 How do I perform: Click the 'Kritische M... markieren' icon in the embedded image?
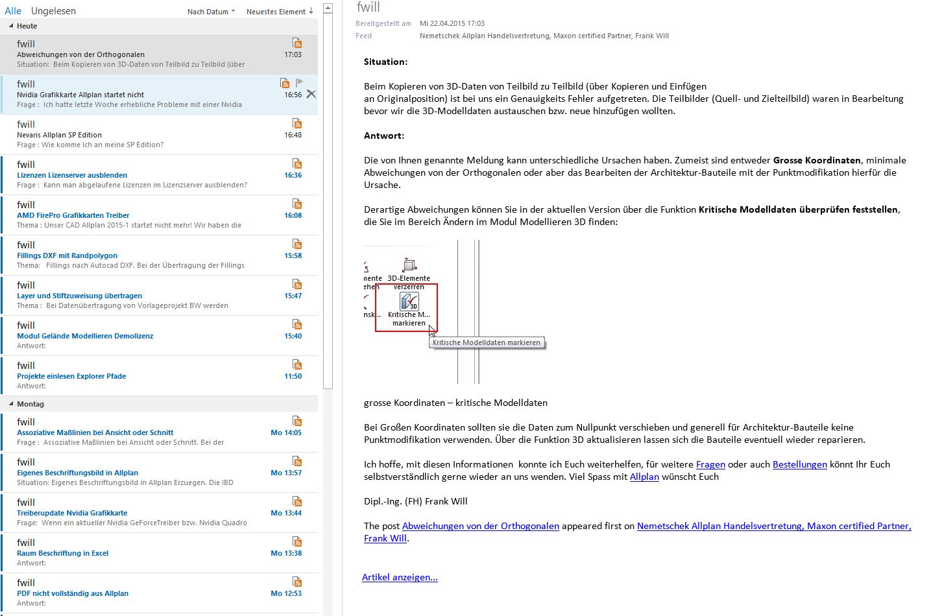(409, 302)
